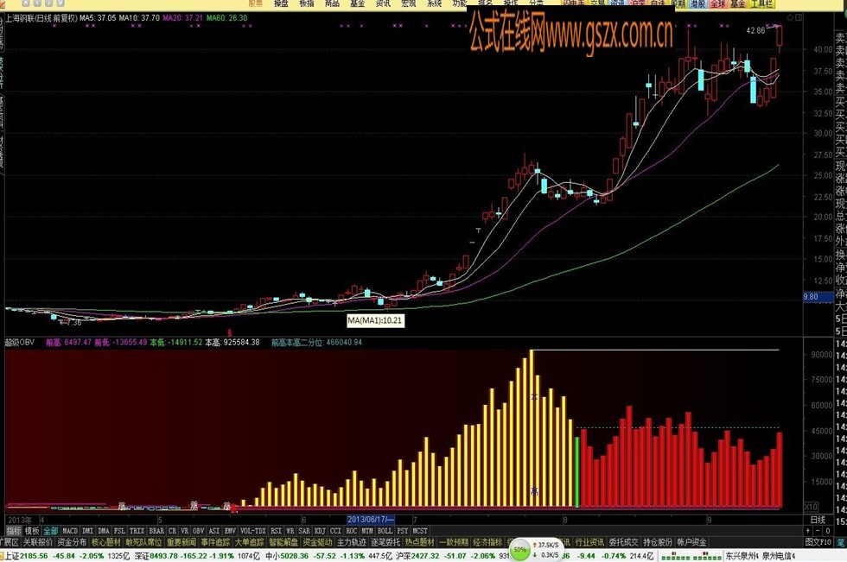Switch to the 模板 tab
This screenshot has width=847, height=562.
point(32,531)
